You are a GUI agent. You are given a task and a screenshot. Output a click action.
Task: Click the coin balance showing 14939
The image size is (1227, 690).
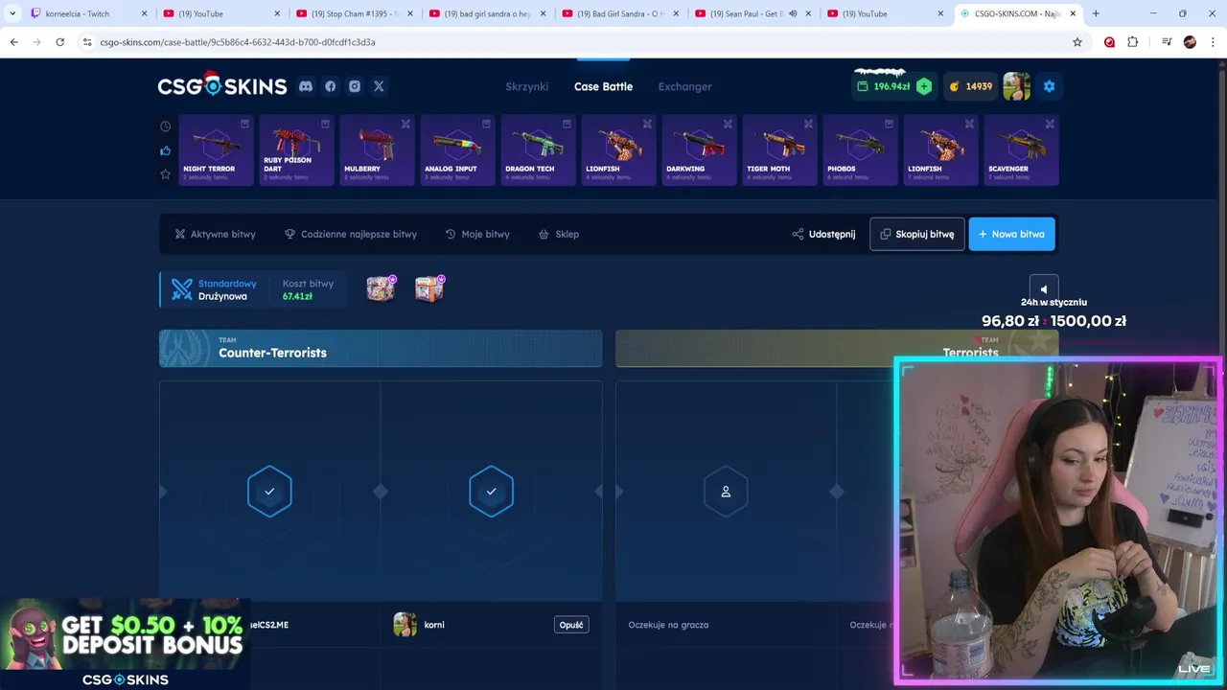(x=970, y=86)
